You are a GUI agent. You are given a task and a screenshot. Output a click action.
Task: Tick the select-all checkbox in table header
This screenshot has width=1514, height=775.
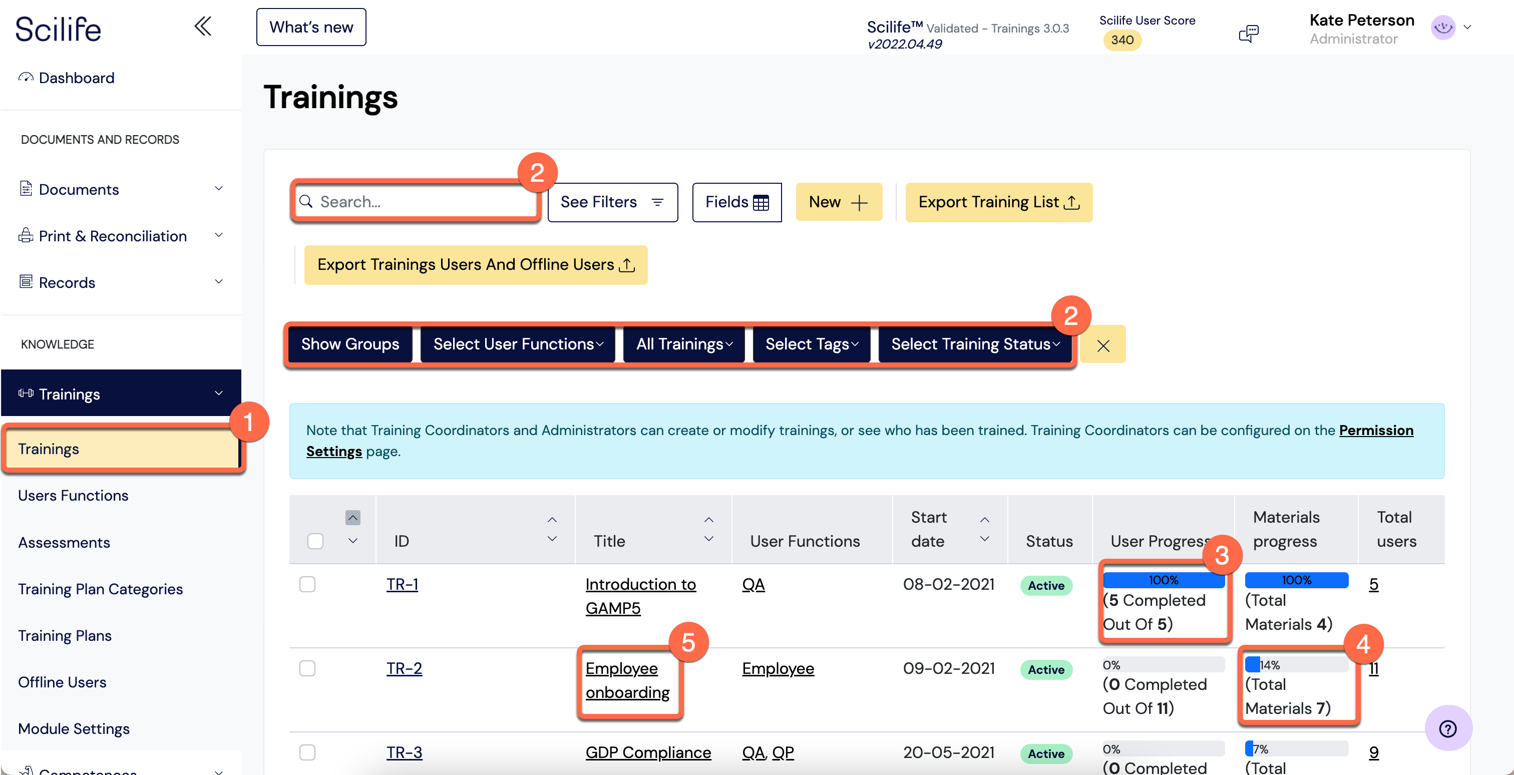point(315,541)
